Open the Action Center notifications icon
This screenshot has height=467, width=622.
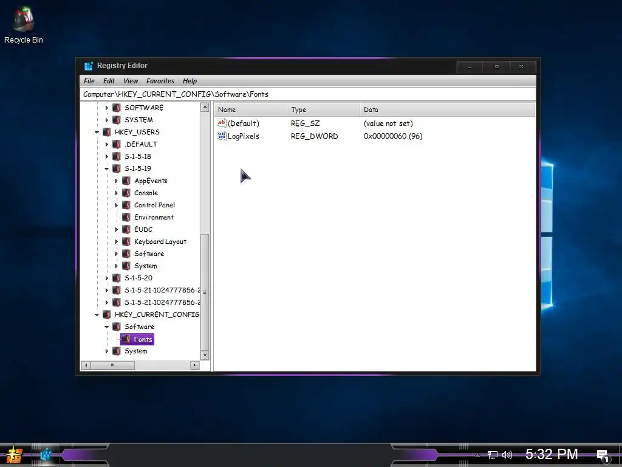603,455
